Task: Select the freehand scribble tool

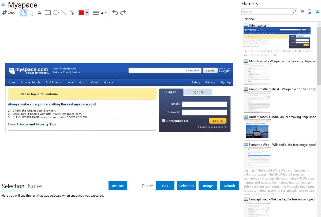Action: [72, 13]
